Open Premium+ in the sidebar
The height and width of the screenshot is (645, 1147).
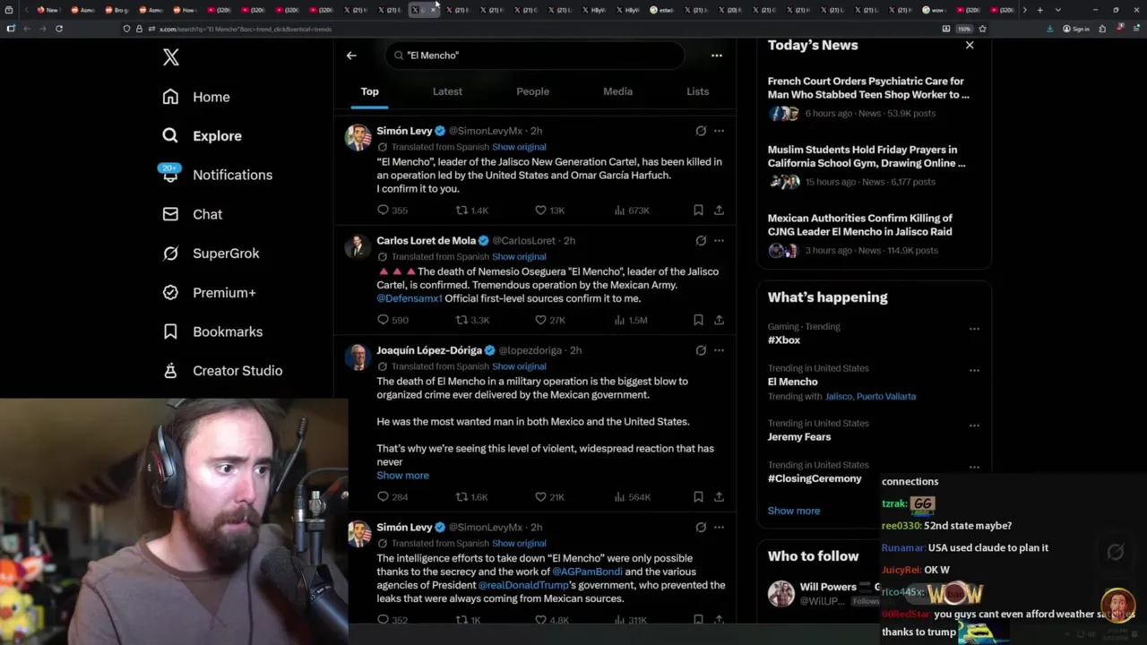209,292
